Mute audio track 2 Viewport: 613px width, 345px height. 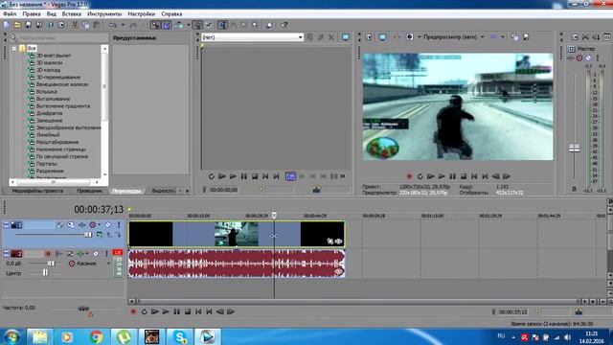[96, 254]
